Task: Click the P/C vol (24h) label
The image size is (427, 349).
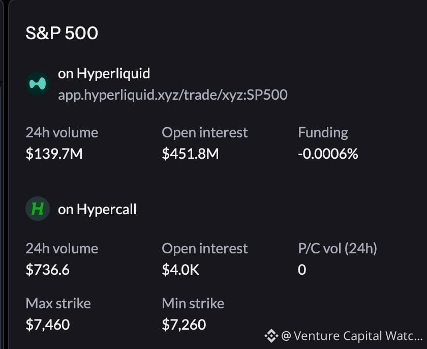Action: (338, 249)
